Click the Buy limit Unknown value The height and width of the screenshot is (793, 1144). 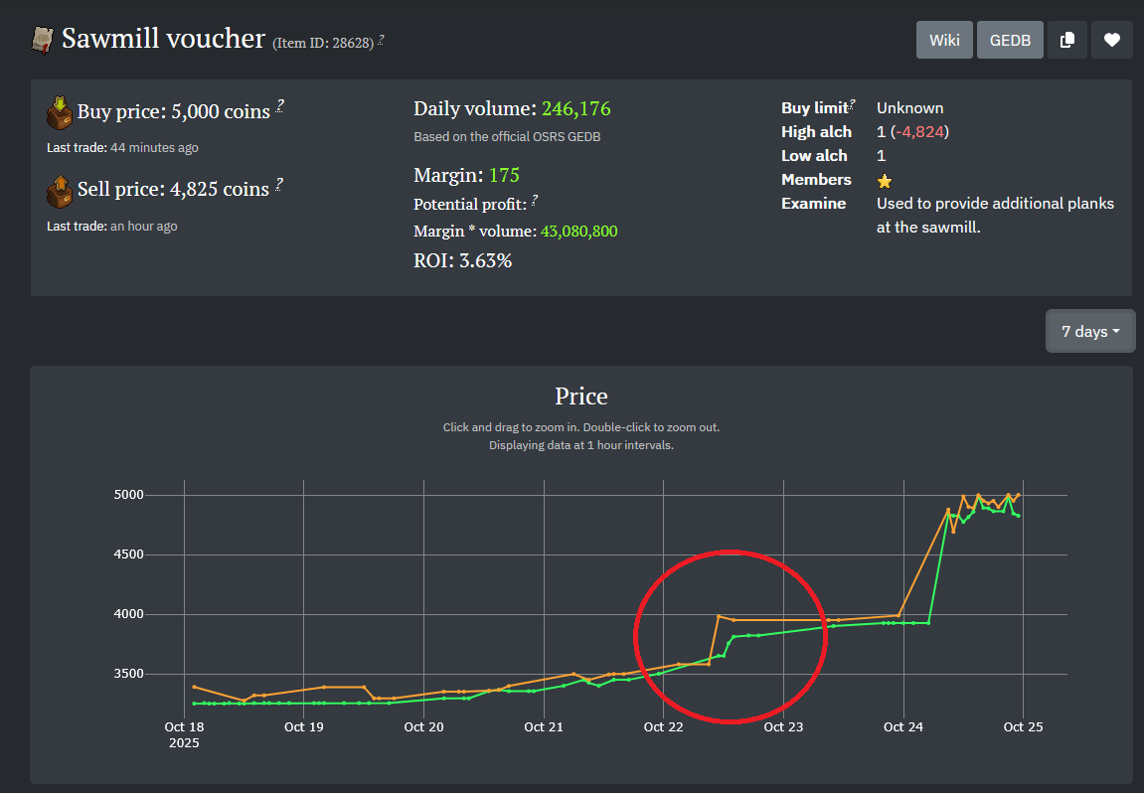point(909,108)
